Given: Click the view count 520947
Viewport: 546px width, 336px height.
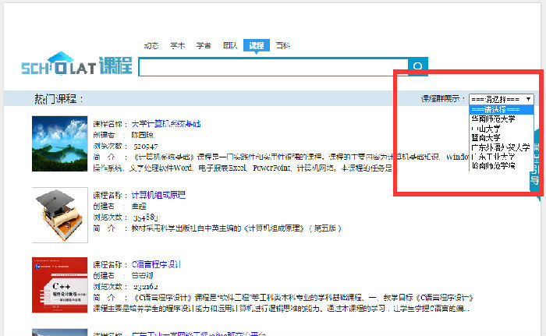Looking at the screenshot, I should point(146,147).
